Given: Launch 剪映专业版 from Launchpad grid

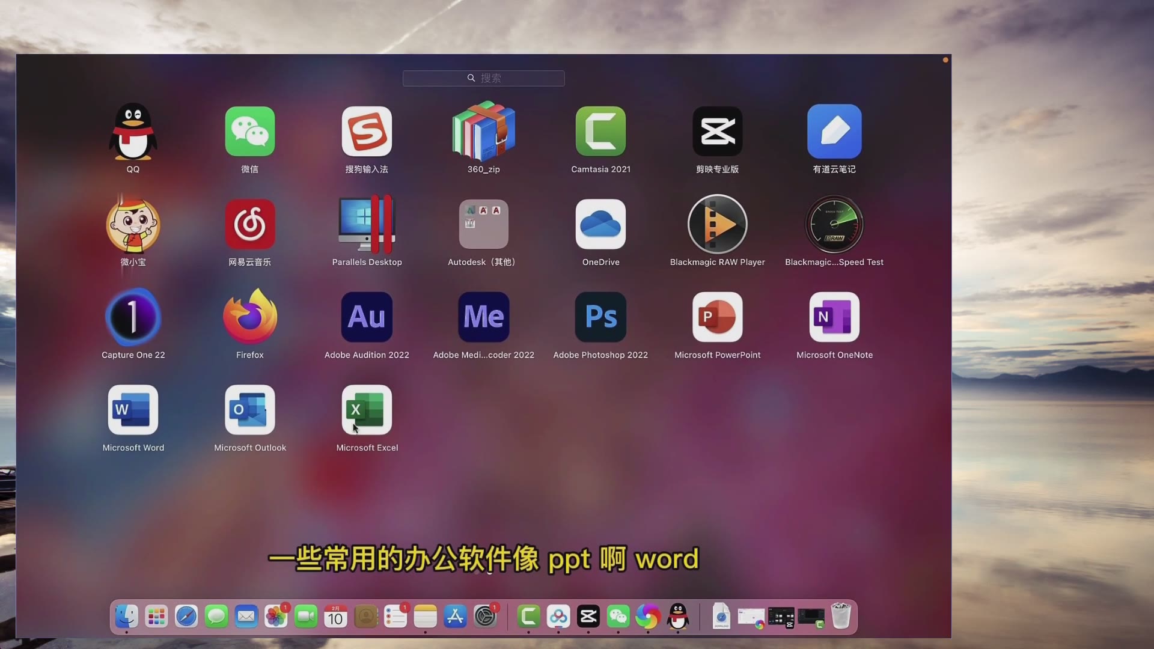Looking at the screenshot, I should click(x=718, y=132).
